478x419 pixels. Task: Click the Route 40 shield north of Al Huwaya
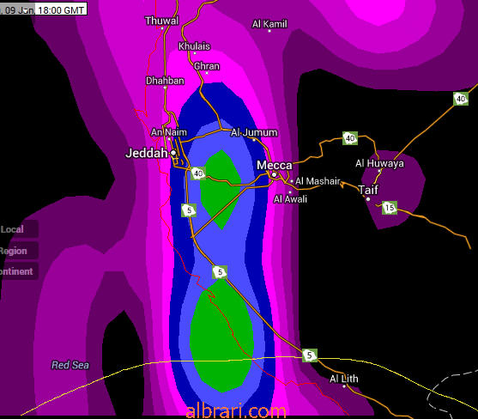[x=350, y=138]
